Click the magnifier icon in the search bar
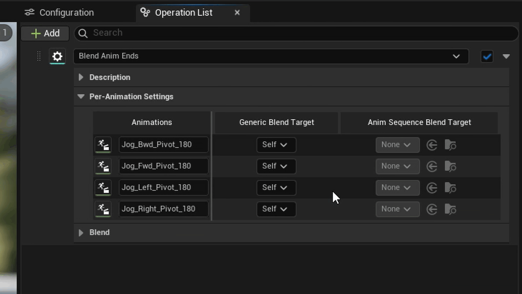522x294 pixels. pos(83,33)
